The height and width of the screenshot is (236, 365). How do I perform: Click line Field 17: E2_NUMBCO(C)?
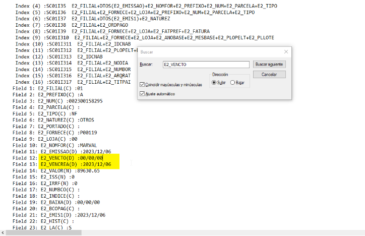[46, 190]
